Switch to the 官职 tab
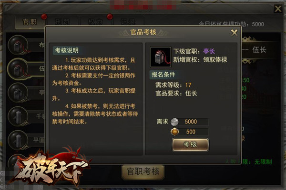286x190 pixels. [30, 22]
